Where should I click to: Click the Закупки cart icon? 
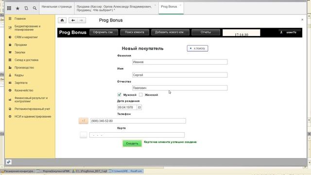10,52
